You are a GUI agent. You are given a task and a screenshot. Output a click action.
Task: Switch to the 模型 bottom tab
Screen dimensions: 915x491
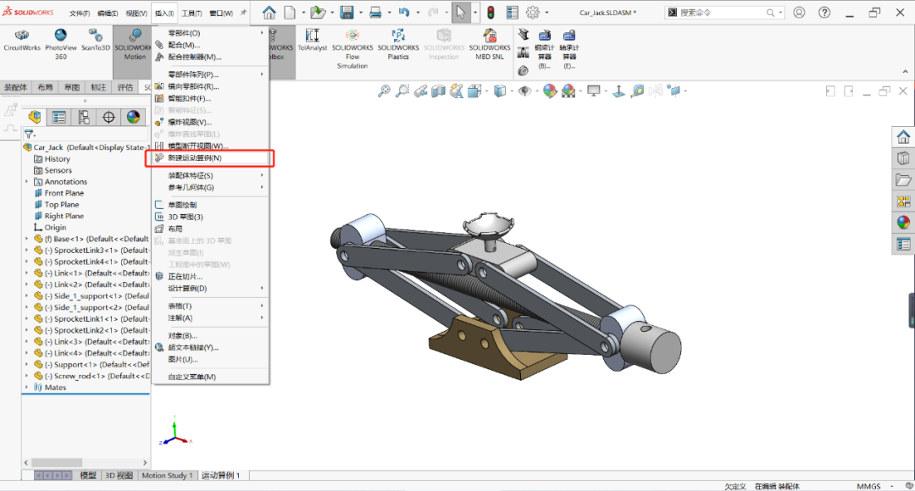click(x=87, y=475)
